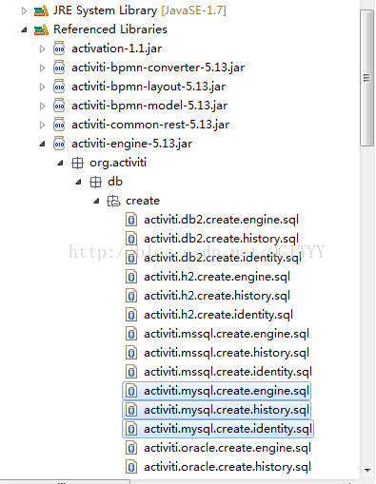Select activiti.h2.create.identity.sql file name

[218, 315]
